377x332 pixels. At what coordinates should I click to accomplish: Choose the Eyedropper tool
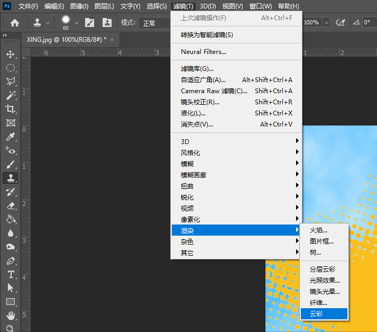[10, 137]
